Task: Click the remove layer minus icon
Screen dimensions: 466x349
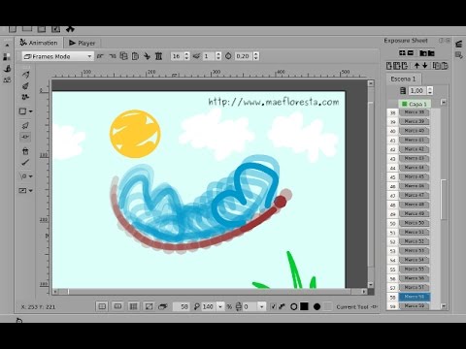Action: (x=411, y=52)
